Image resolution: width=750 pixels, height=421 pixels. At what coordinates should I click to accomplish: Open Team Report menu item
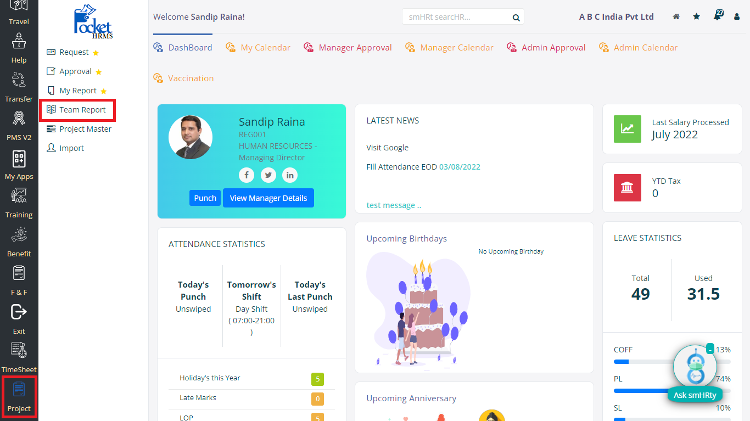click(x=82, y=110)
